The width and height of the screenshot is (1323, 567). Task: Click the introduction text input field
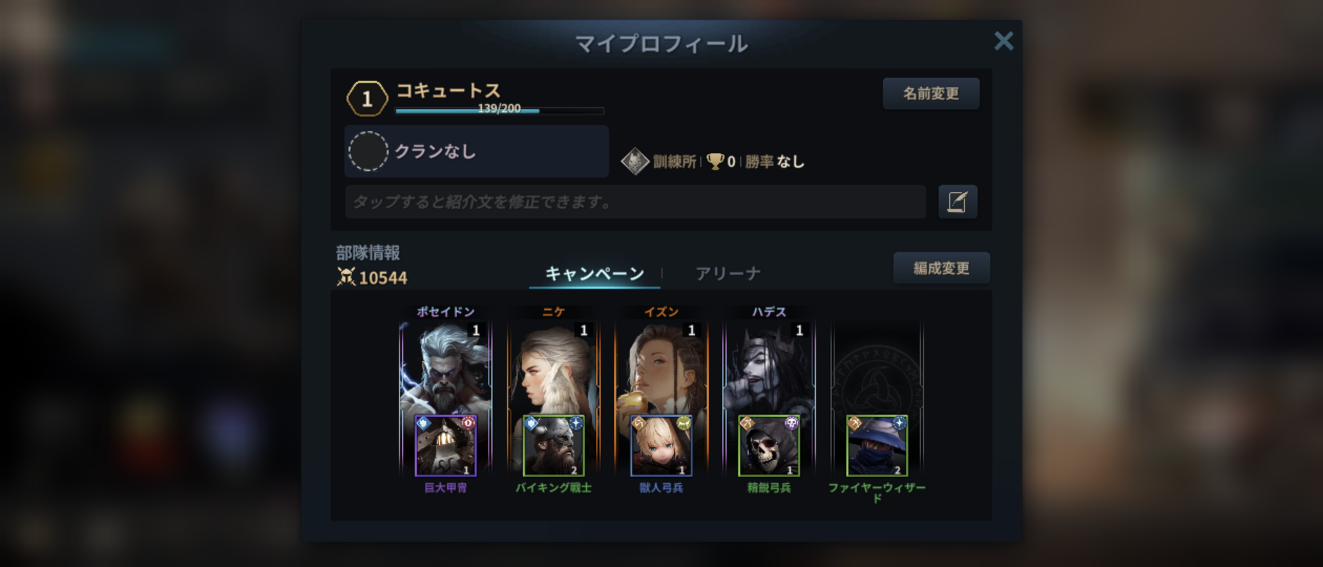pos(635,202)
